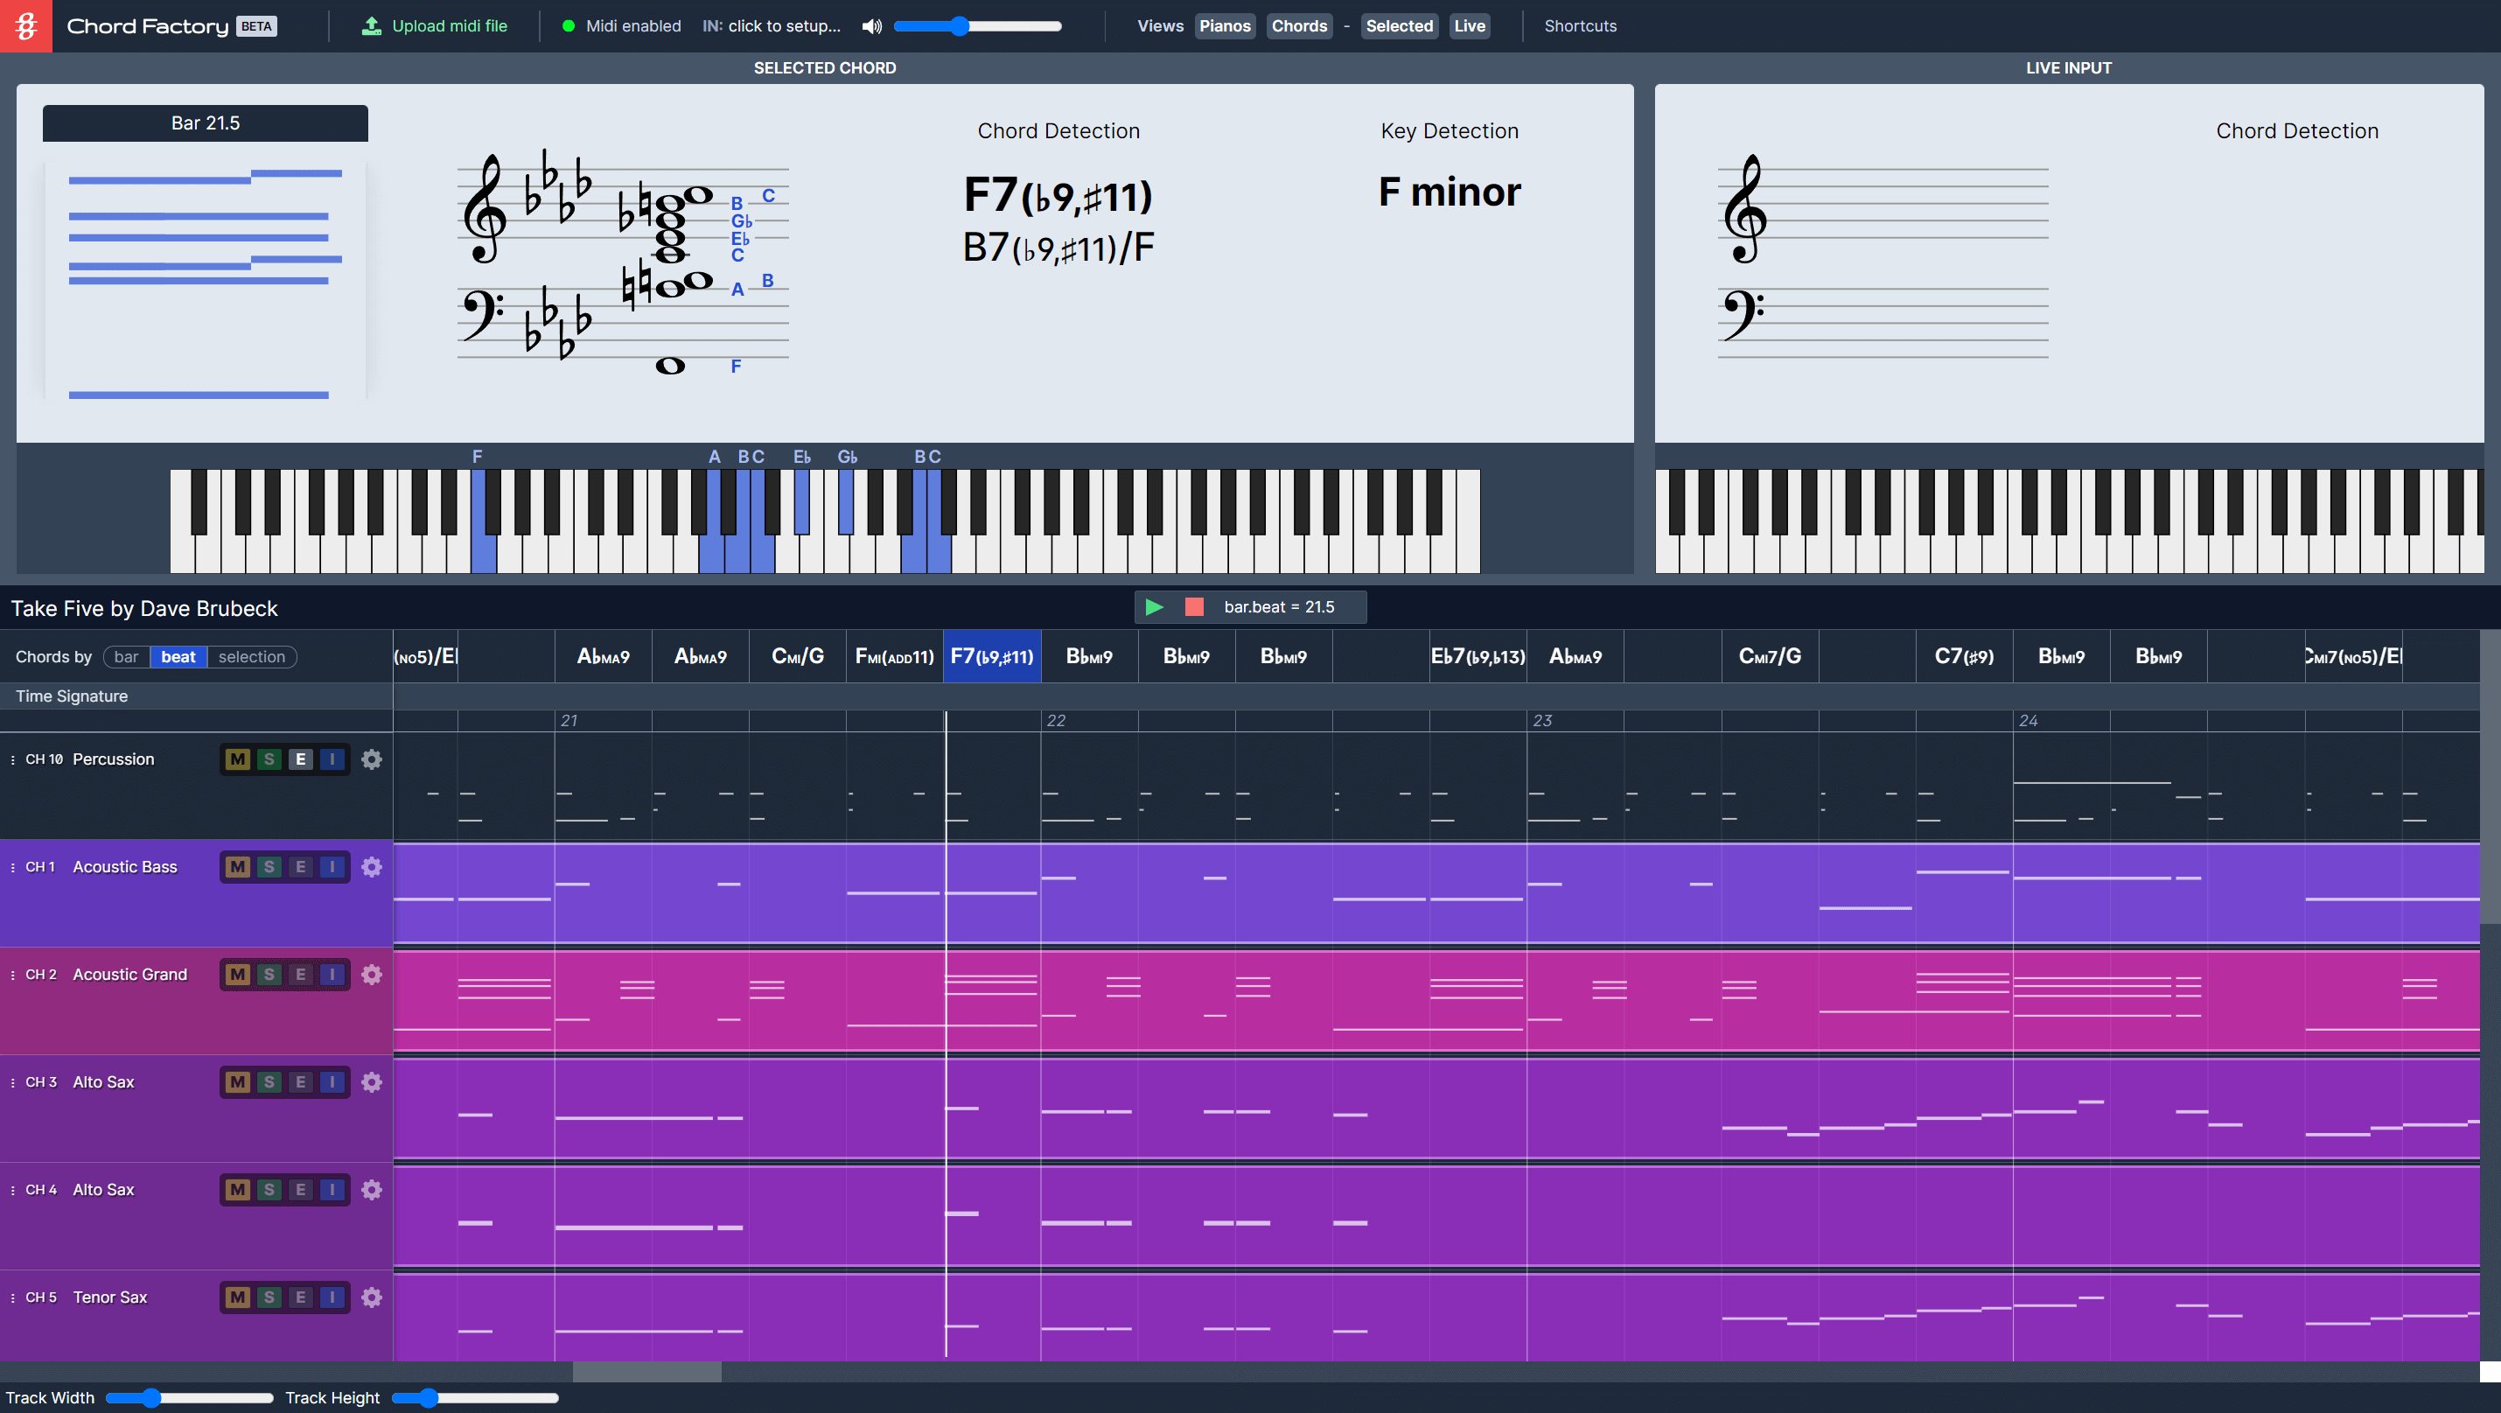This screenshot has height=1413, width=2501.
Task: Click the green Midi enabled status dot
Action: (x=567, y=26)
